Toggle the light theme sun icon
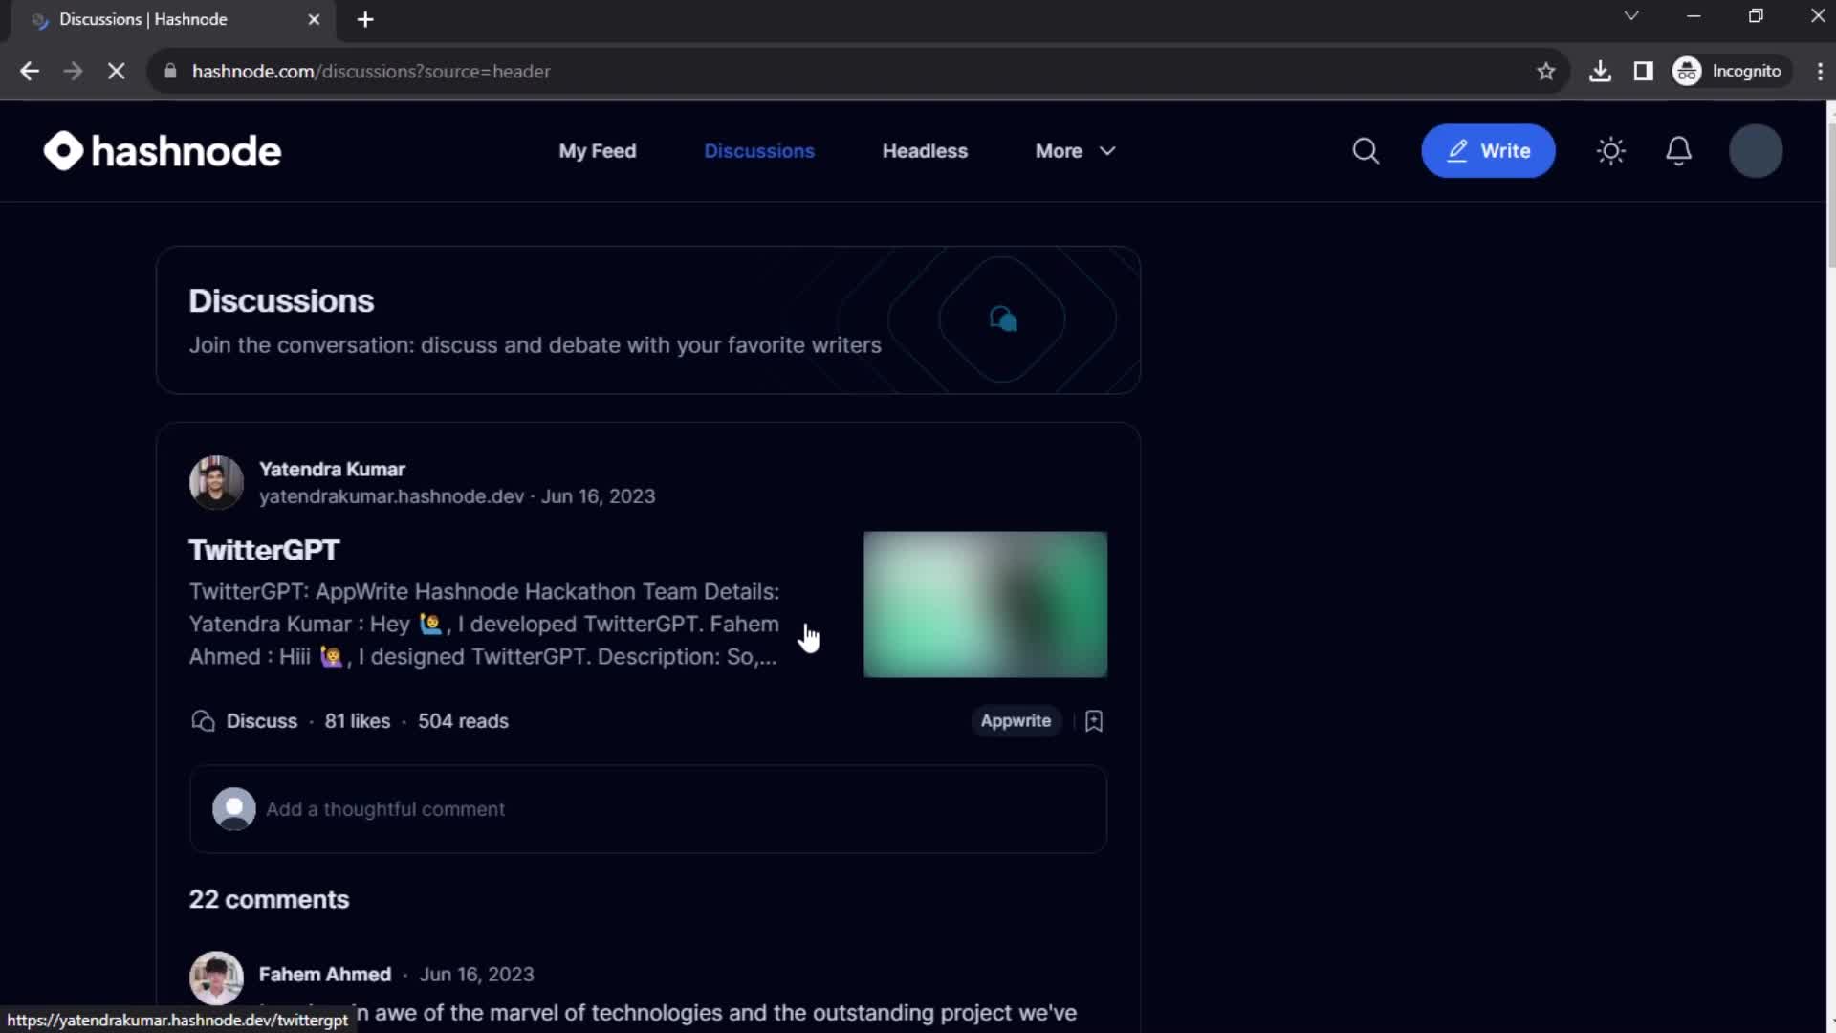1836x1033 pixels. coord(1611,151)
